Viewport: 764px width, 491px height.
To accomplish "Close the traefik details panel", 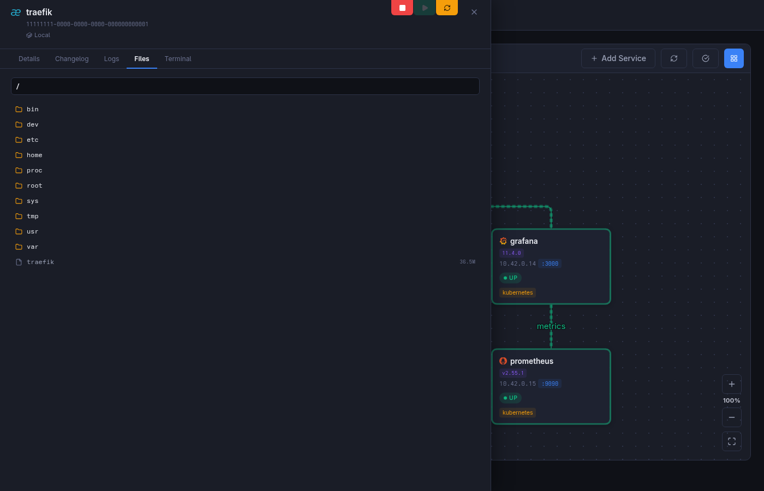I will 474,12.
